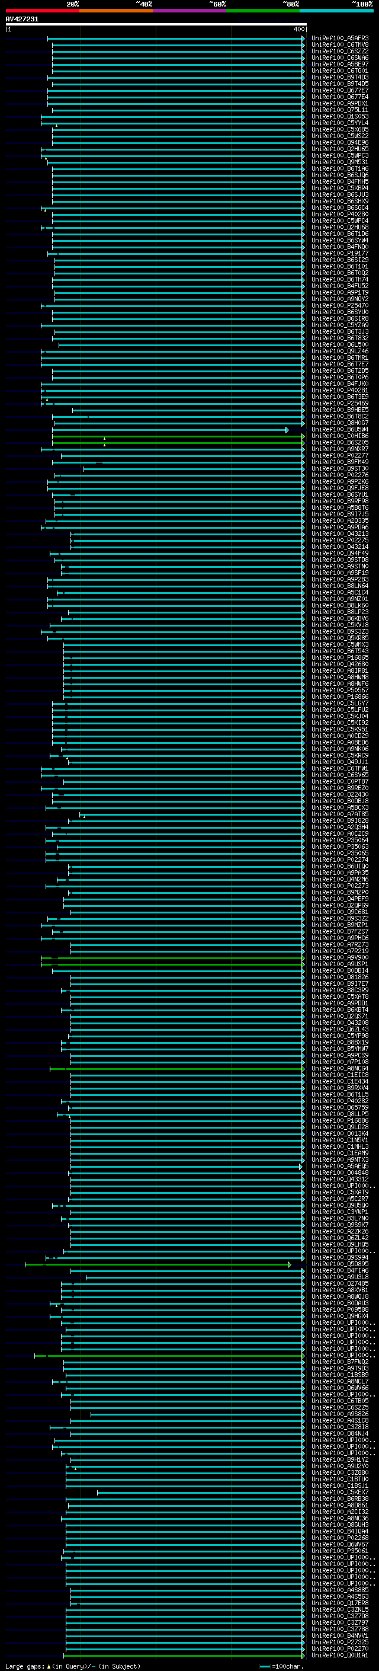Open the UniRef100_B6U5W4 hit

pos(339,429)
